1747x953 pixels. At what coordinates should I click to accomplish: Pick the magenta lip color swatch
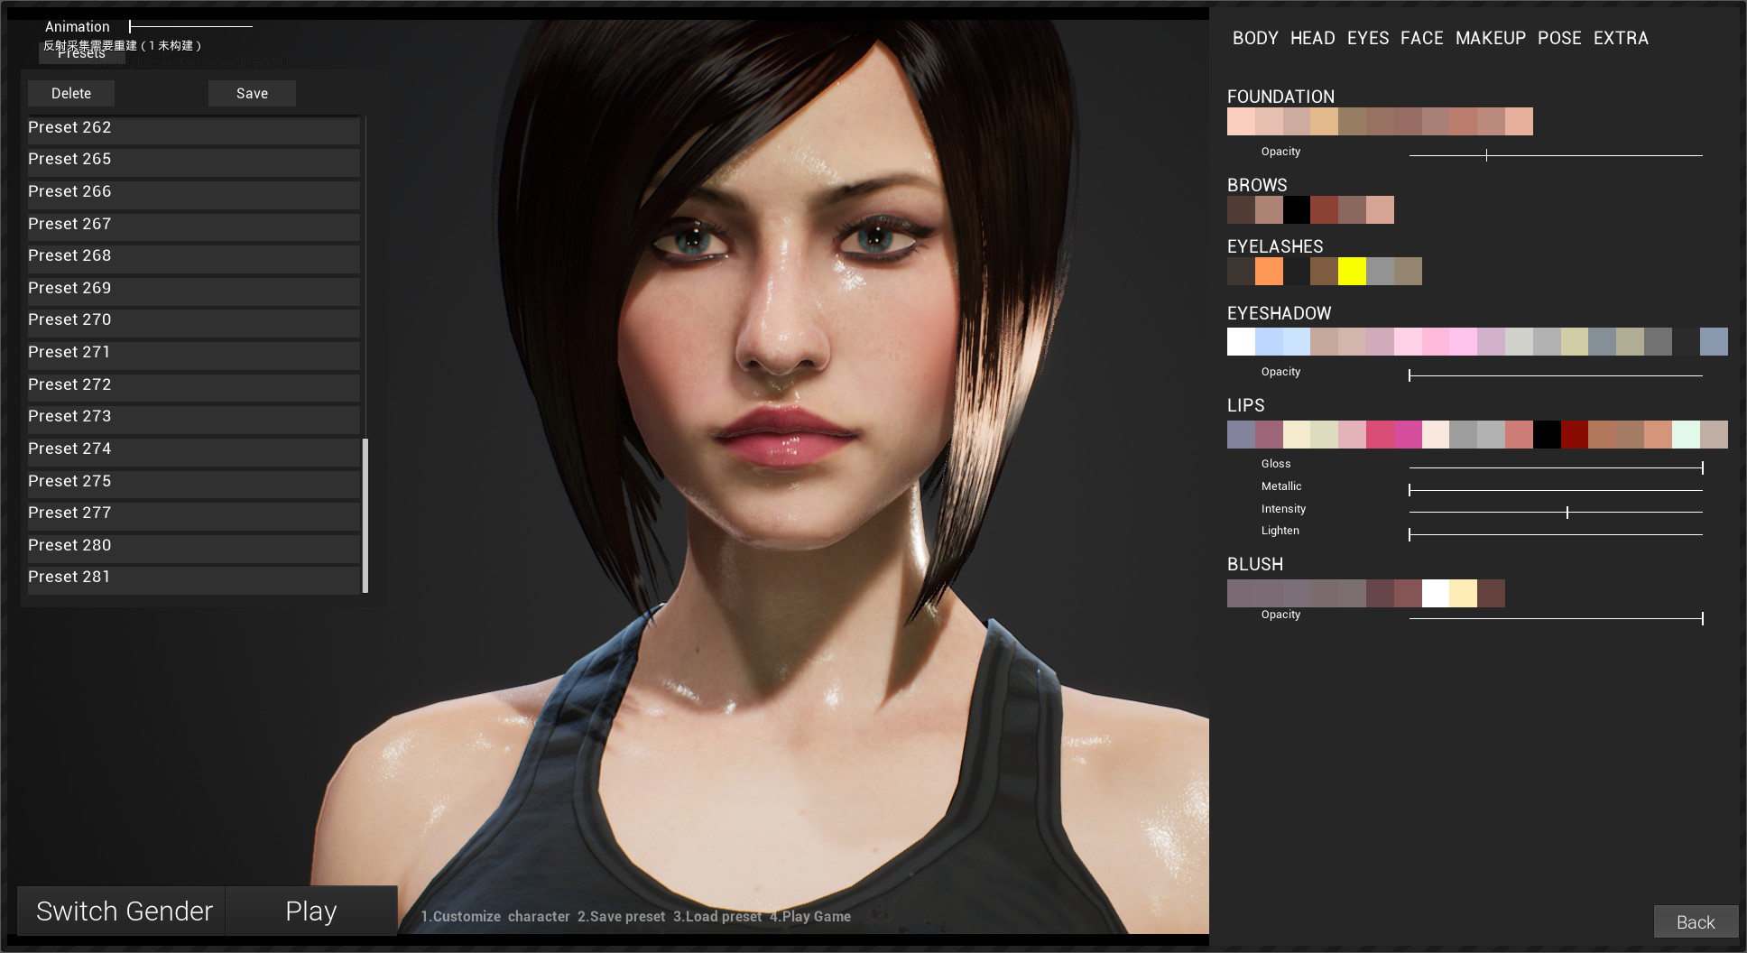tap(1410, 435)
